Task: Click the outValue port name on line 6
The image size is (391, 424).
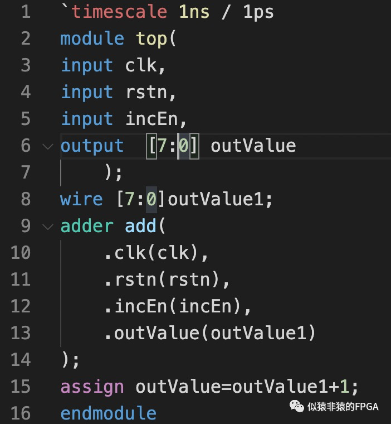Action: pos(253,146)
